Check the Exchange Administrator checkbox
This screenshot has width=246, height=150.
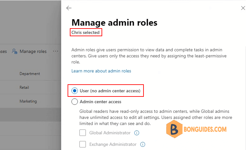[x=83, y=144]
